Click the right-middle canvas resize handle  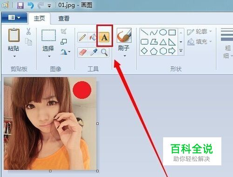pos(97,124)
